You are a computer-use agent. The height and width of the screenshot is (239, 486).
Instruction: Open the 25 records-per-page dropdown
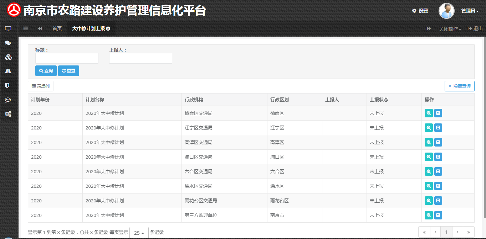coord(139,233)
